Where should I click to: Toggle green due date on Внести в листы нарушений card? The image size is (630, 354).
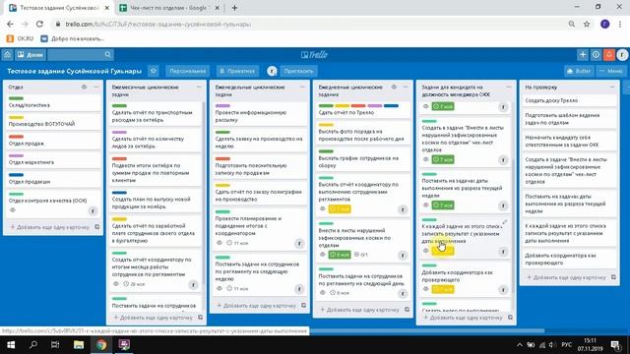340,255
